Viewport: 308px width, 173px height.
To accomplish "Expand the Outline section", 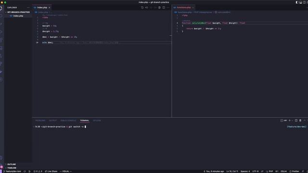I will point(12,164).
